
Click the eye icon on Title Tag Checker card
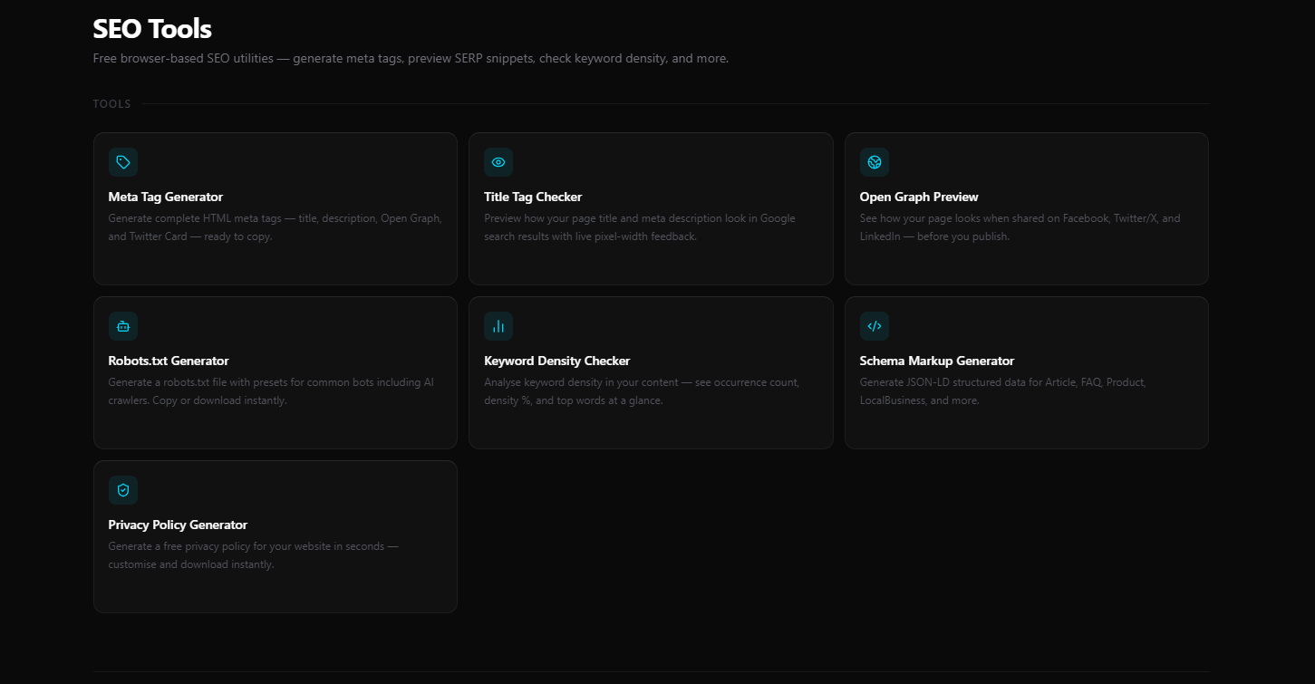(x=498, y=162)
